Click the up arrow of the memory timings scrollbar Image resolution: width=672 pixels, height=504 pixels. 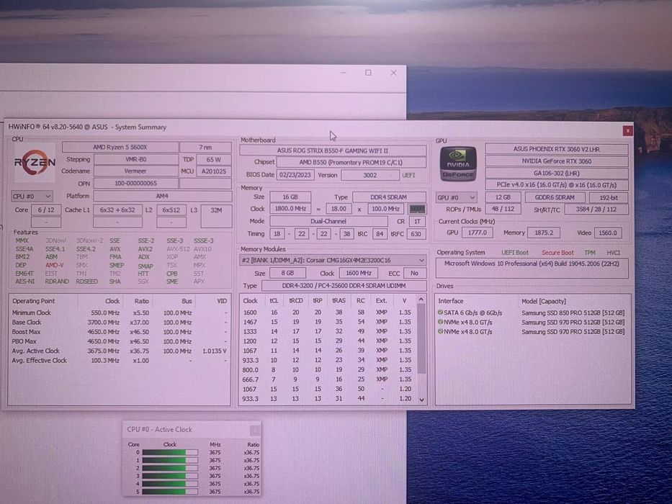[x=421, y=300]
